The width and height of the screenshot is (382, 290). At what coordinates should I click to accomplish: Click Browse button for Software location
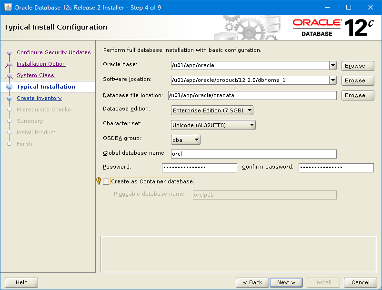358,80
